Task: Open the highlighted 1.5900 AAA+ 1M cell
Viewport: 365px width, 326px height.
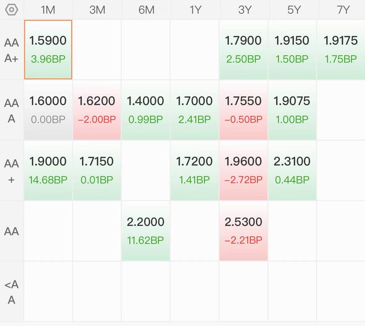Action: (48, 50)
